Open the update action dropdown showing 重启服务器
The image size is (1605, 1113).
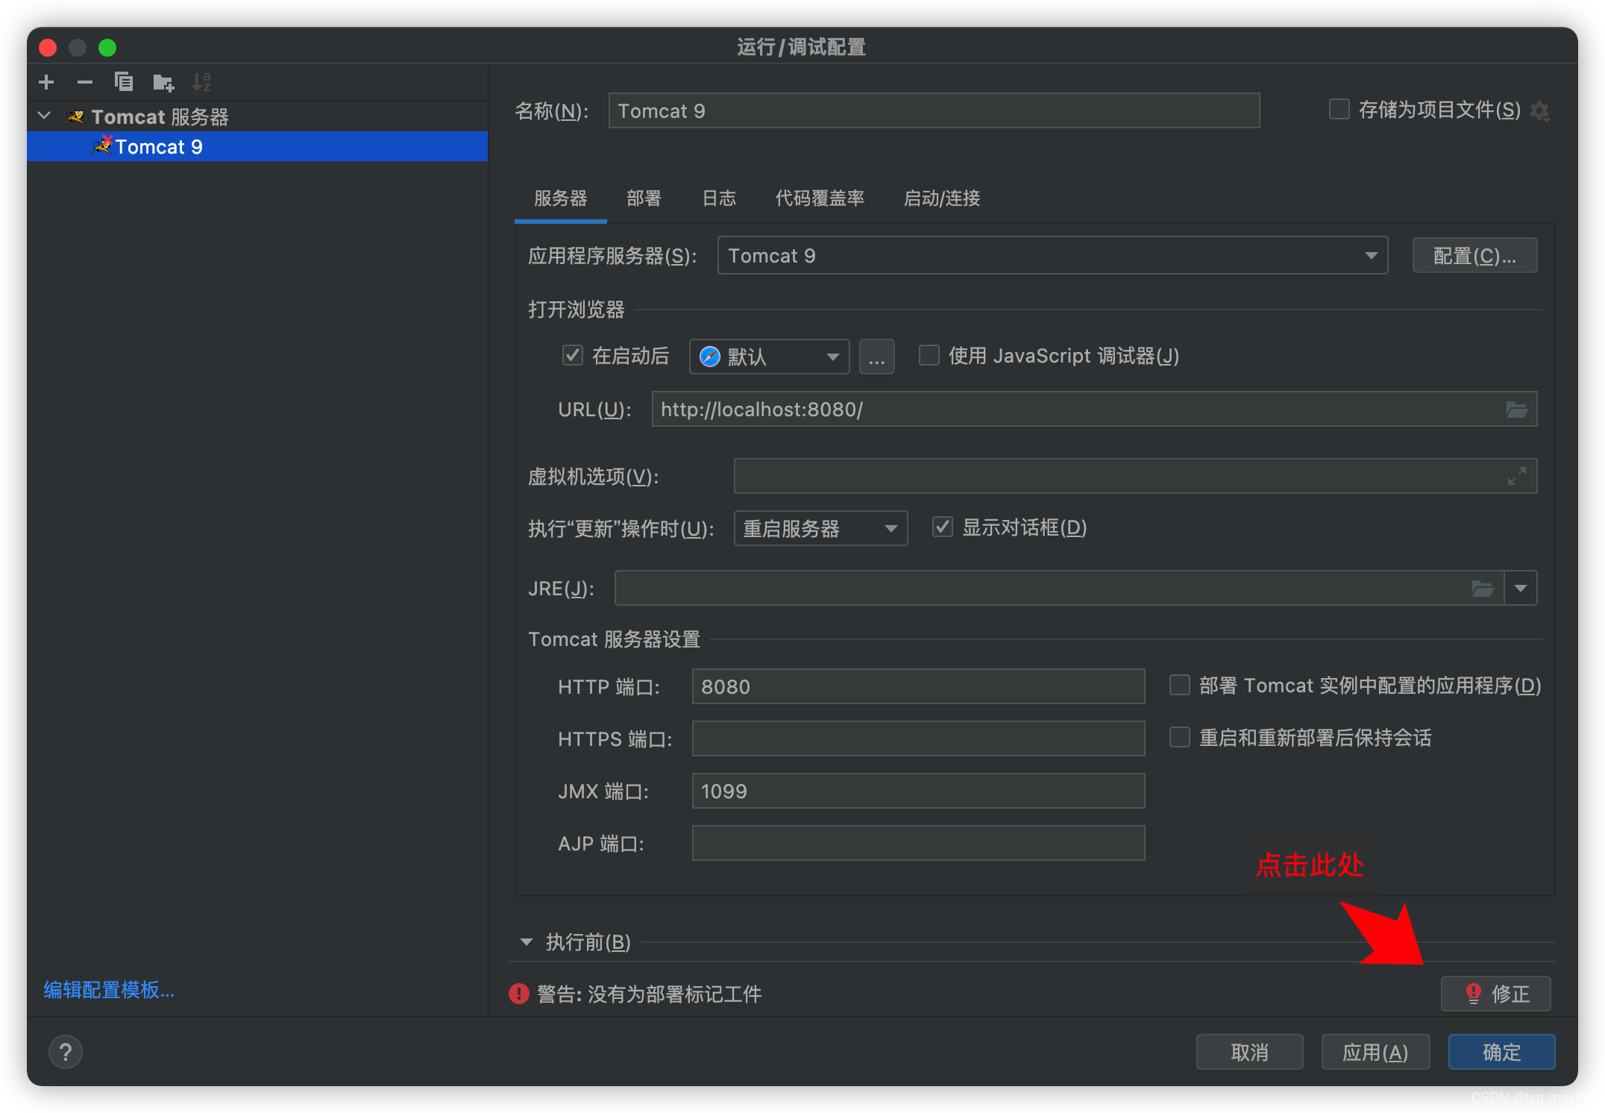pos(820,528)
